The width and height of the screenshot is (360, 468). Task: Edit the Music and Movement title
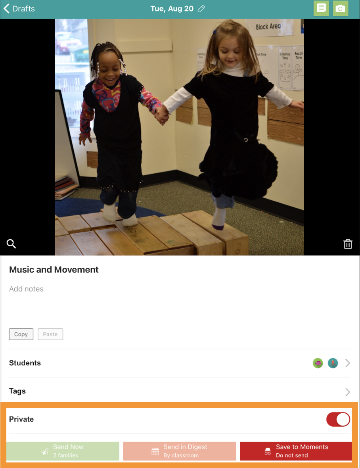54,270
